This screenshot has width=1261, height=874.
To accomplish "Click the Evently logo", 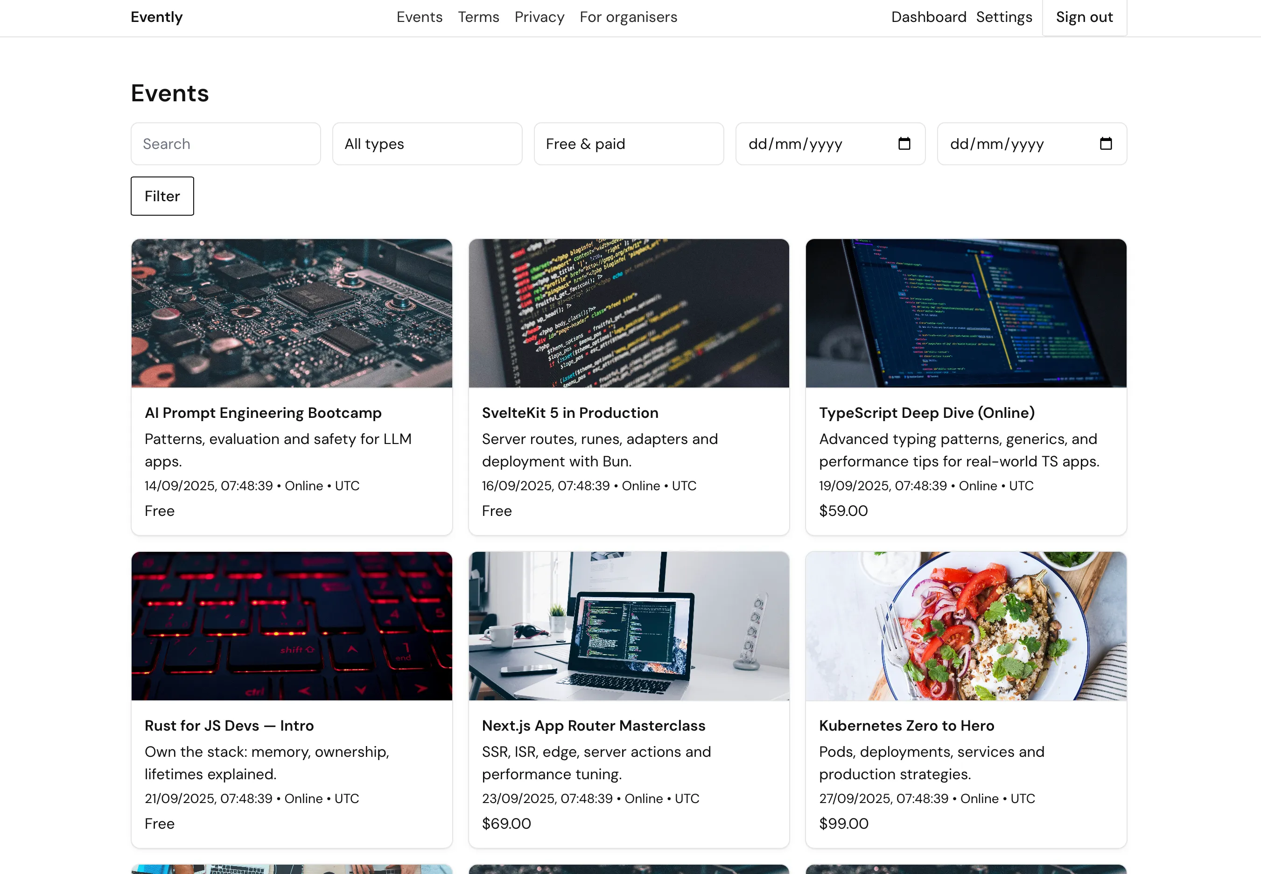I will tap(156, 18).
